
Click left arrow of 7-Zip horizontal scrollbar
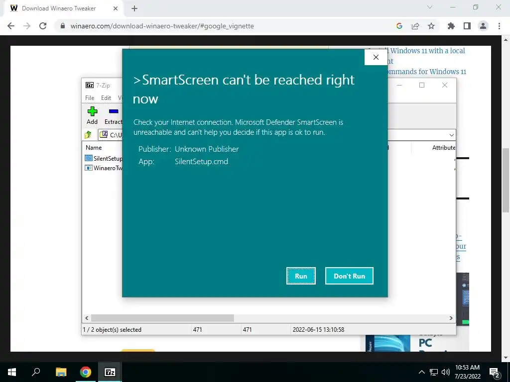point(87,318)
